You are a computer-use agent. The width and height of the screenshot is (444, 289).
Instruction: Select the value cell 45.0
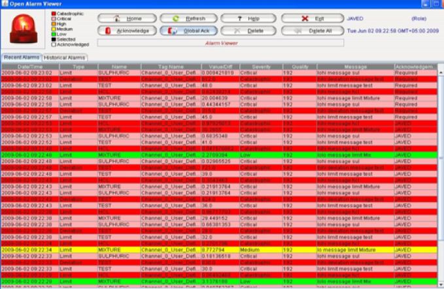coord(220,117)
